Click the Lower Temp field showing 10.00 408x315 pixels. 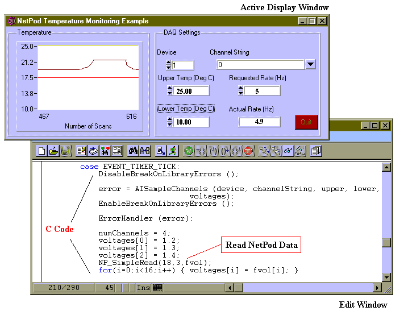(x=191, y=122)
